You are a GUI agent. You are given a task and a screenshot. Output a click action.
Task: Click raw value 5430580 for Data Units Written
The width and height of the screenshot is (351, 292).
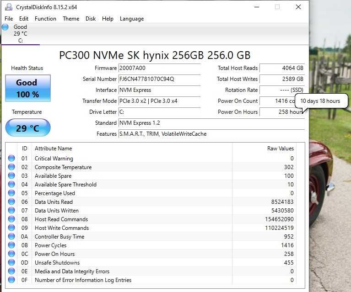282,210
